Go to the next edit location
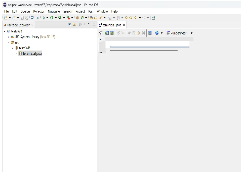 coord(131,18)
